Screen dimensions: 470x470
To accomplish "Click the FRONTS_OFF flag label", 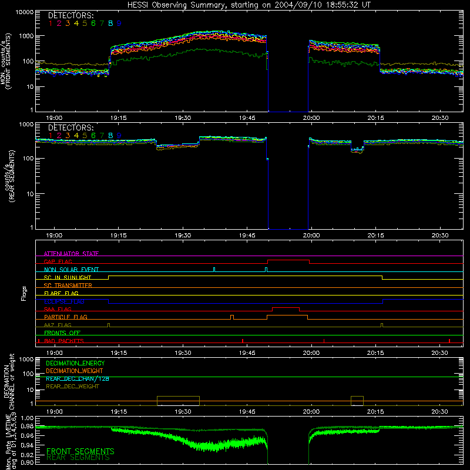I will tap(62, 333).
